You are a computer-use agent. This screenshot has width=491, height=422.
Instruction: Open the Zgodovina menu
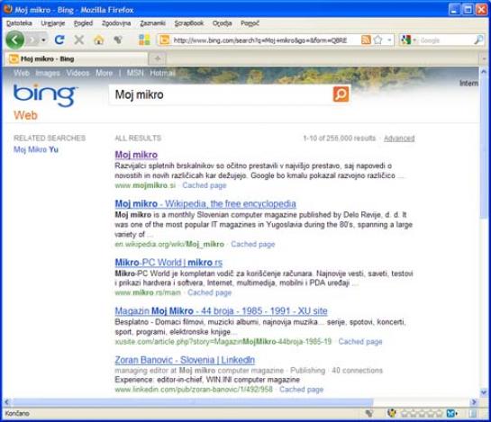coord(116,23)
